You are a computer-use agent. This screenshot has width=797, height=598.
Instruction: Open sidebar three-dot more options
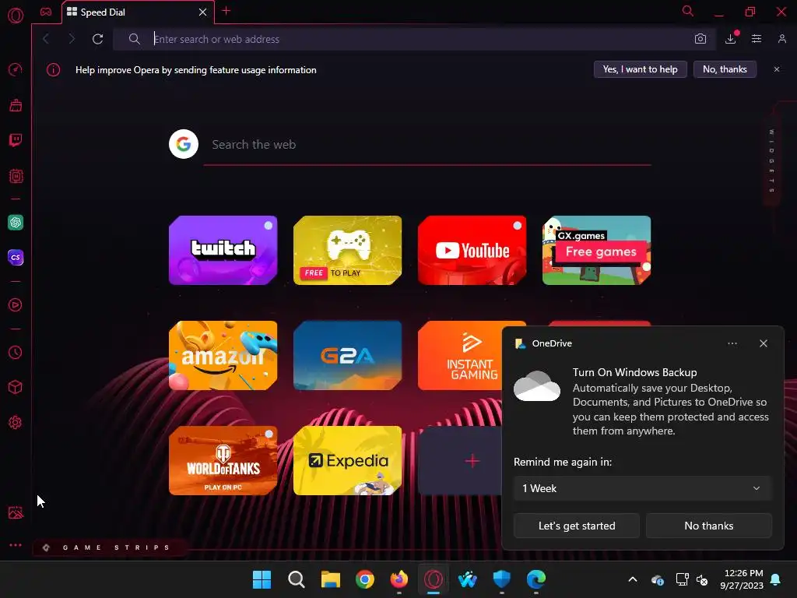[x=16, y=544]
